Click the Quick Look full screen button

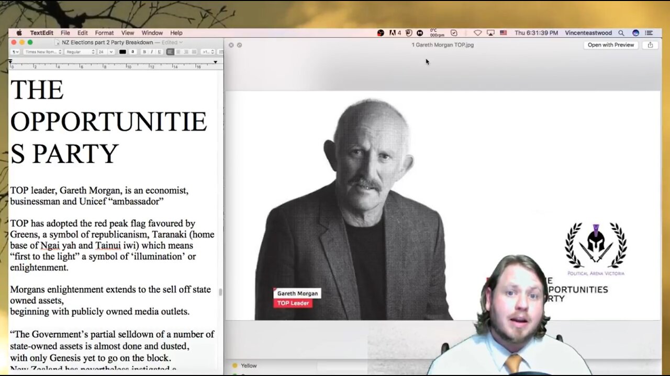click(239, 45)
